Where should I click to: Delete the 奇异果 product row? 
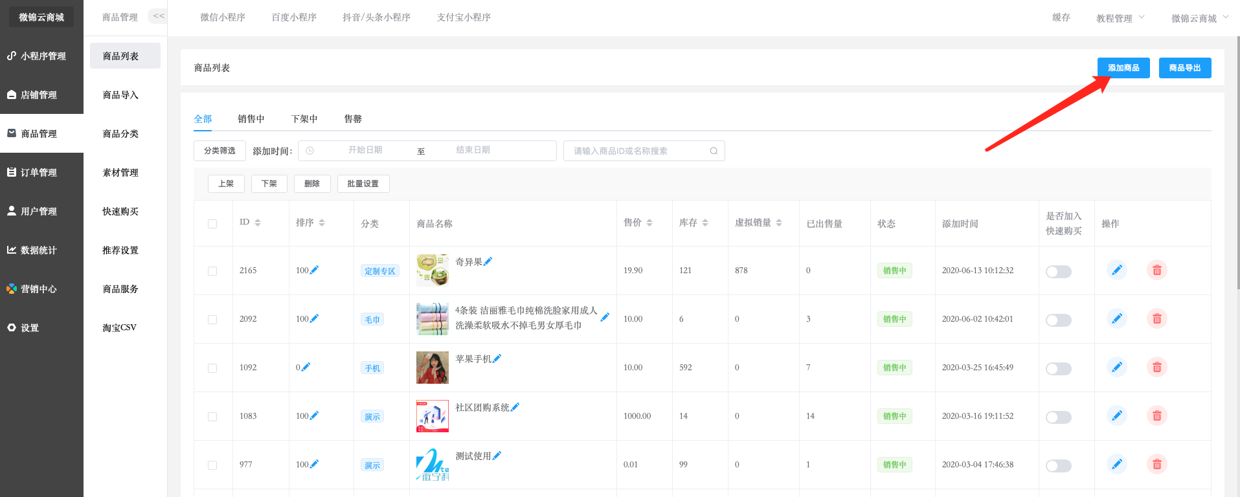(x=1157, y=270)
